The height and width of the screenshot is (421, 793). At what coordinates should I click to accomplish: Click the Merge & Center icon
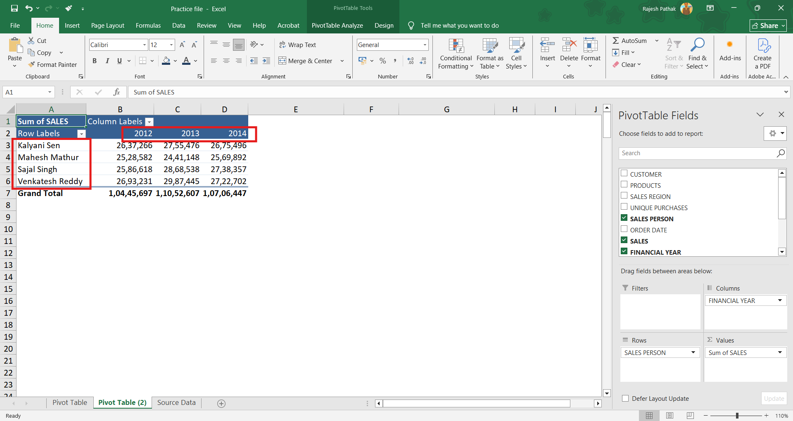283,61
